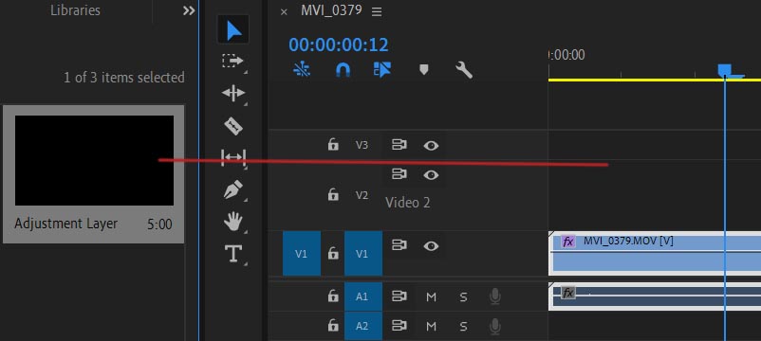Toggle lock on track V3

[333, 144]
